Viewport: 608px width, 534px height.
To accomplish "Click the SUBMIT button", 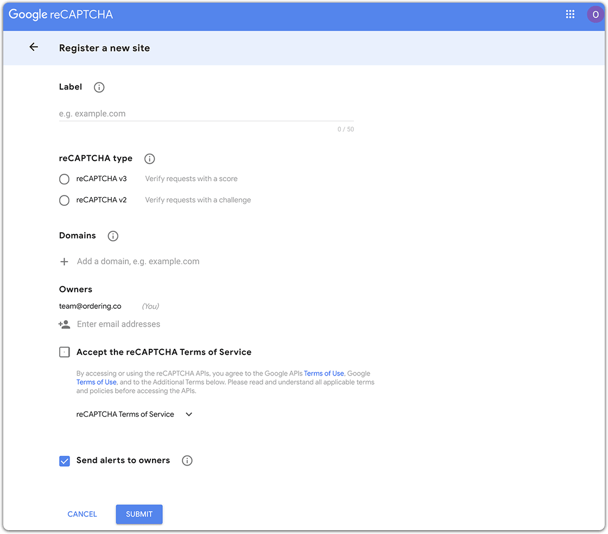I will click(139, 514).
